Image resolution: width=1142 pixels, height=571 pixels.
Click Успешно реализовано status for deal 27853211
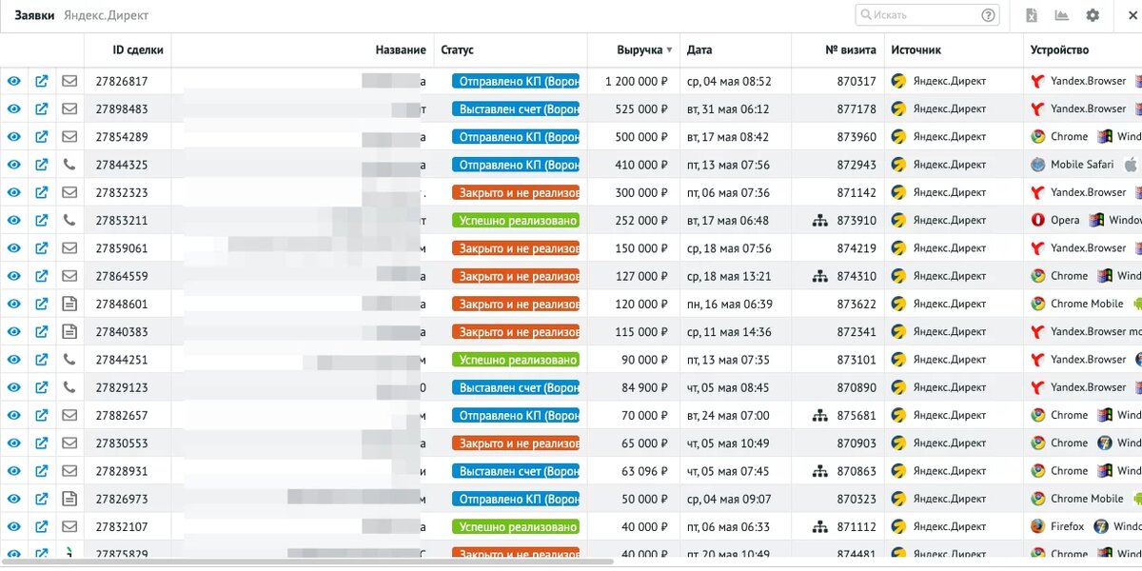pos(516,220)
